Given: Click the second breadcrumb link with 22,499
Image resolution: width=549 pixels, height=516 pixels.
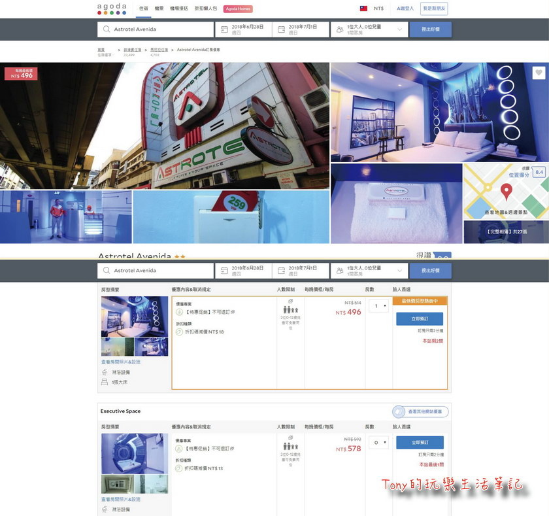Looking at the screenshot, I should click(x=132, y=50).
